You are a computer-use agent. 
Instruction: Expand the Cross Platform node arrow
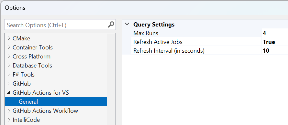pyautogui.click(x=9, y=57)
